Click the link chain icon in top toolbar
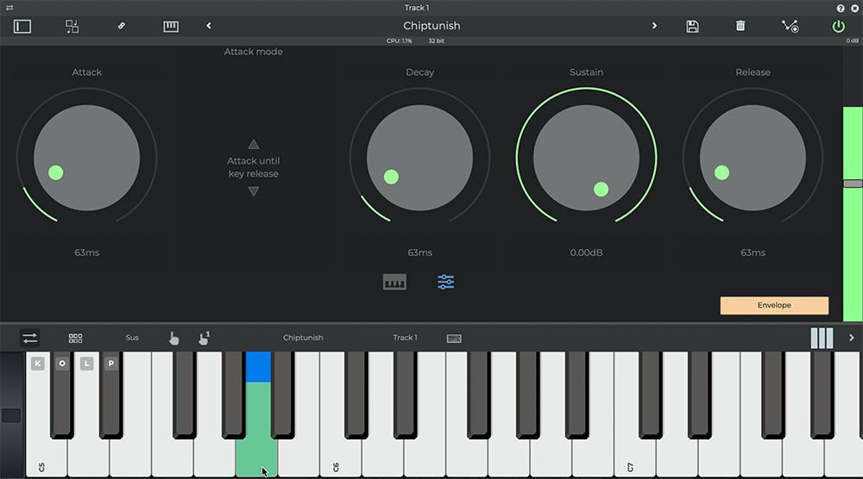 click(122, 26)
